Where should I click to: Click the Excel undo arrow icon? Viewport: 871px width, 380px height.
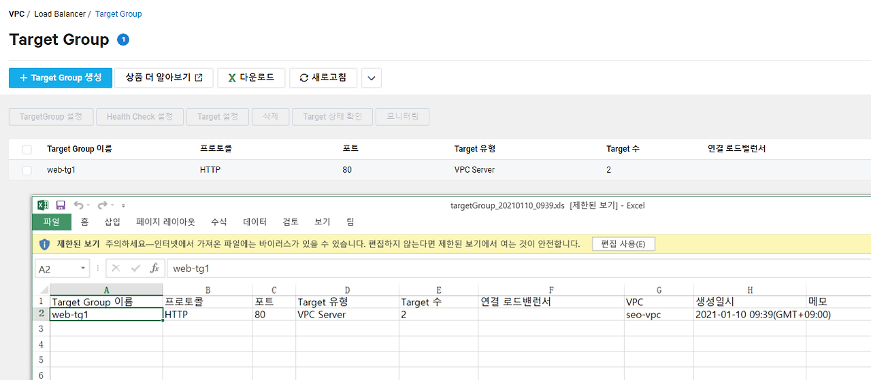point(78,205)
